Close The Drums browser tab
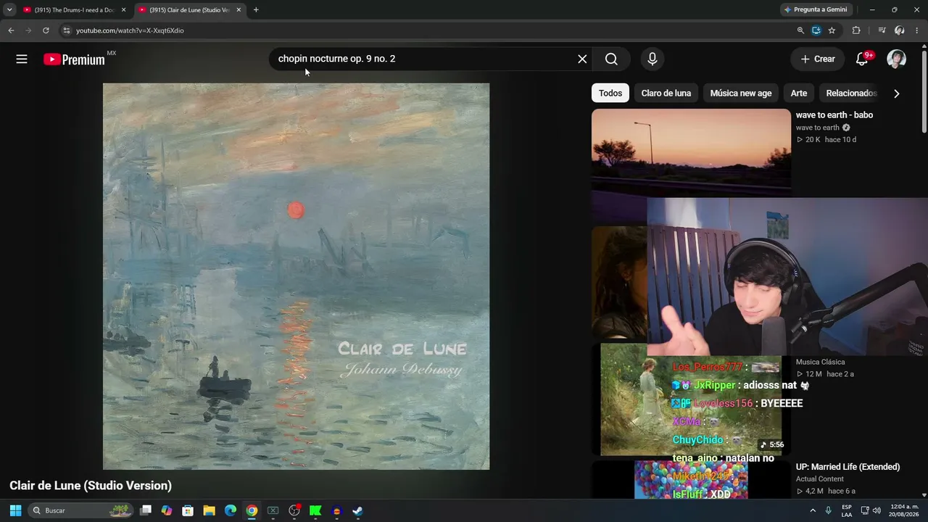 (123, 10)
